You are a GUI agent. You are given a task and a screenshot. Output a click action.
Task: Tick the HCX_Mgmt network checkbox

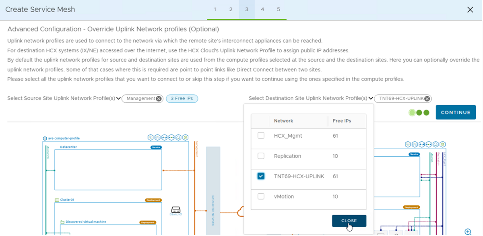pyautogui.click(x=261, y=136)
